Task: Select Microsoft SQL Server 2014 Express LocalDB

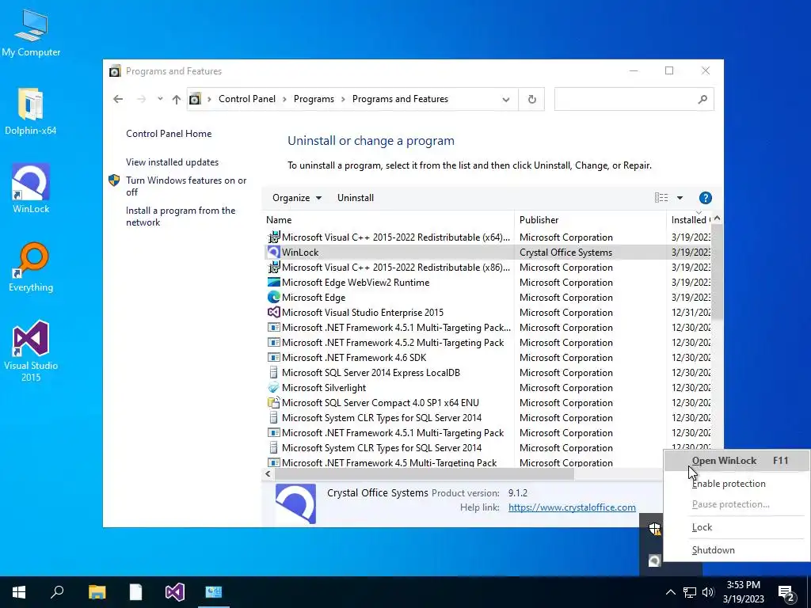Action: [488, 372]
